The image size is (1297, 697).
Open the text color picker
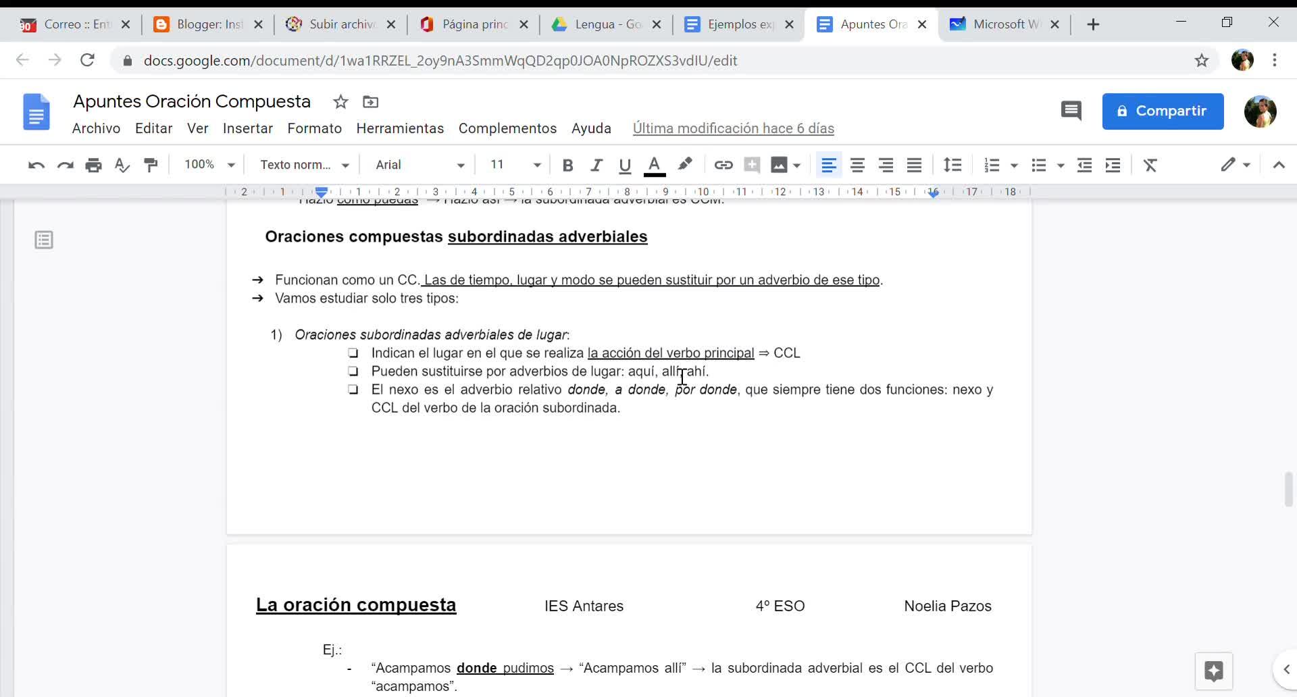click(x=654, y=165)
